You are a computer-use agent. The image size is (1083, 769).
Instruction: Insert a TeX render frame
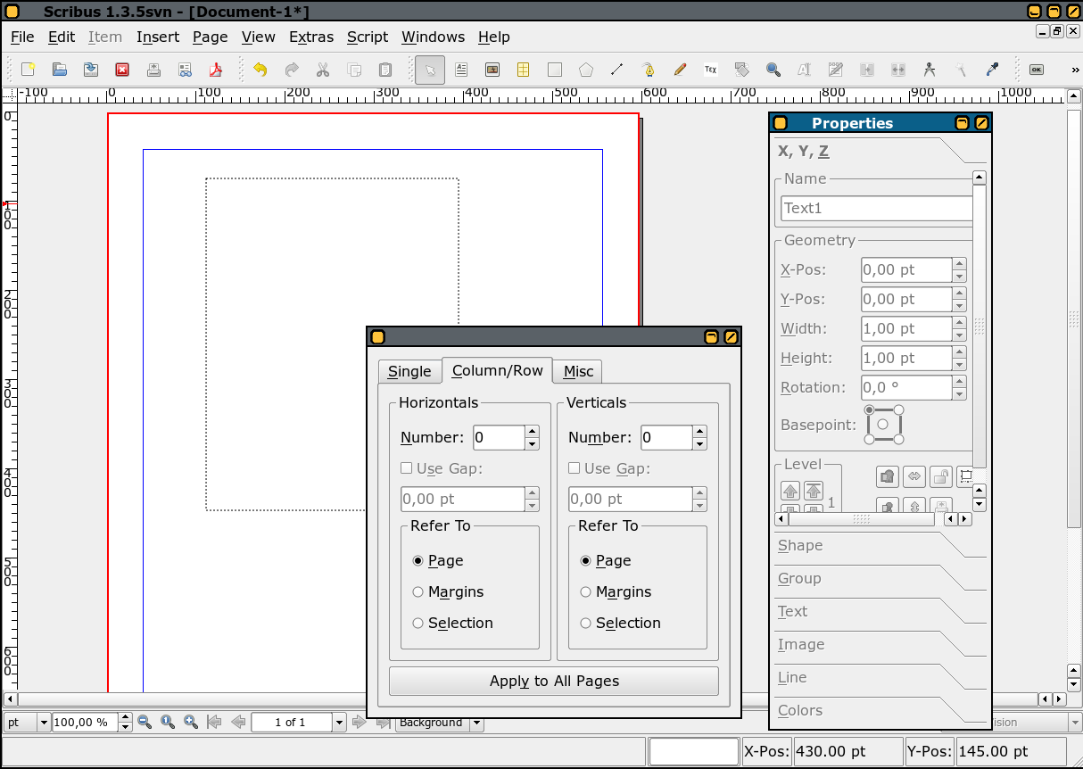pyautogui.click(x=711, y=70)
